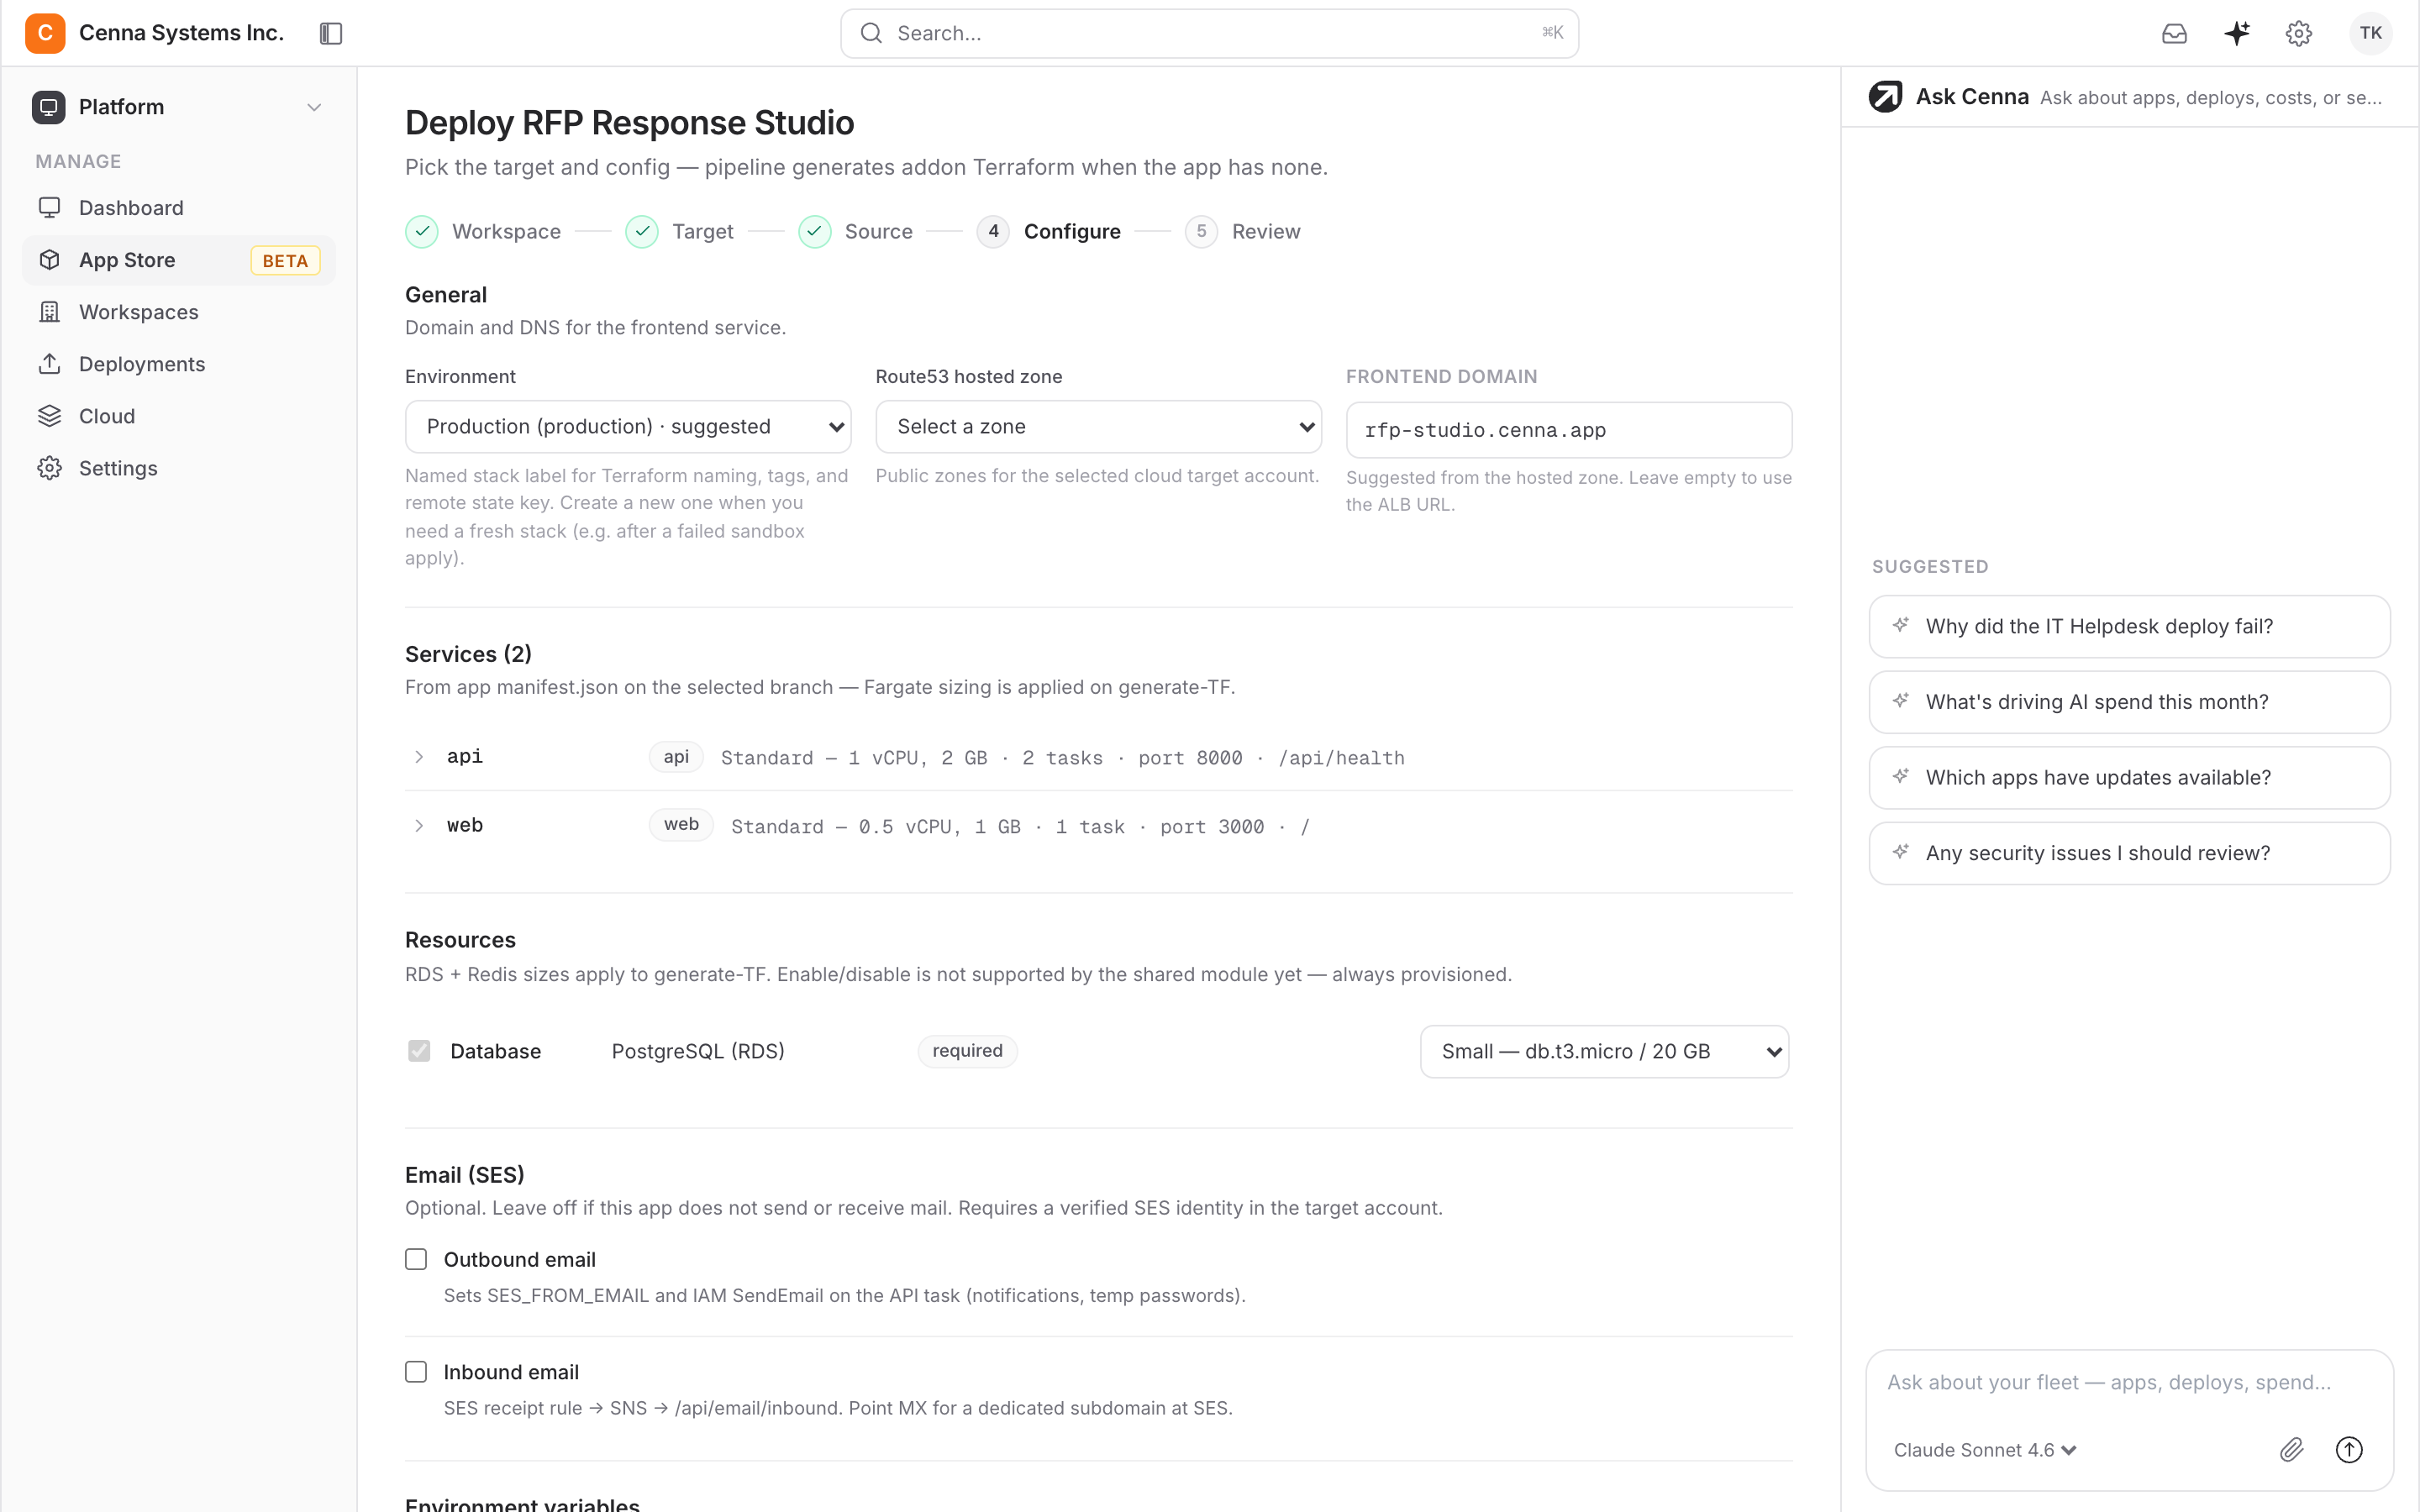The width and height of the screenshot is (2420, 1512).
Task: Open the inbox icon in top bar
Action: point(2174,33)
